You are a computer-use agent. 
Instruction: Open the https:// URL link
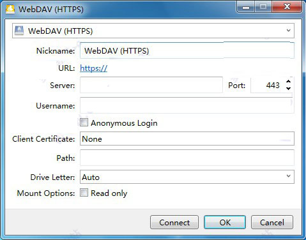point(94,68)
